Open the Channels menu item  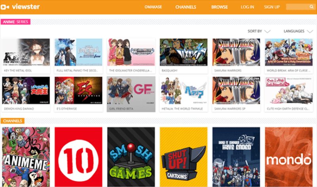click(x=186, y=7)
